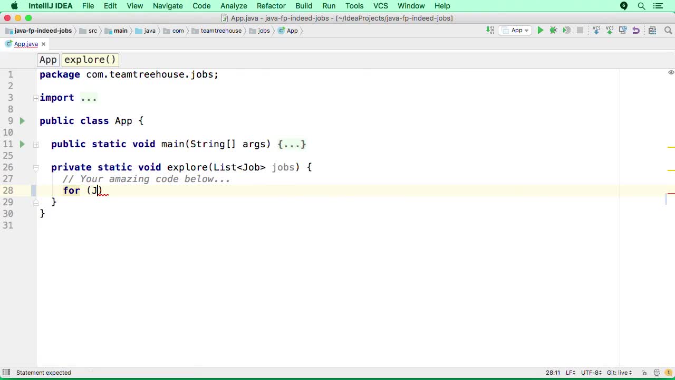Click the jobs breadcrumb folder

coord(259,31)
